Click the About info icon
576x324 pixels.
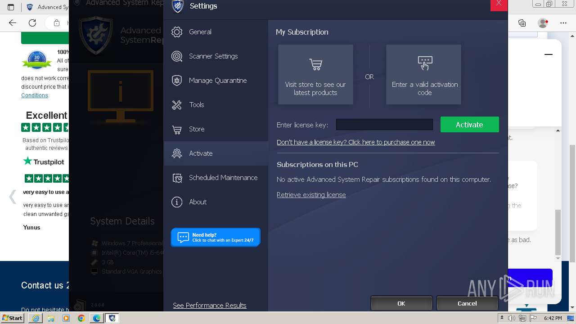click(177, 202)
